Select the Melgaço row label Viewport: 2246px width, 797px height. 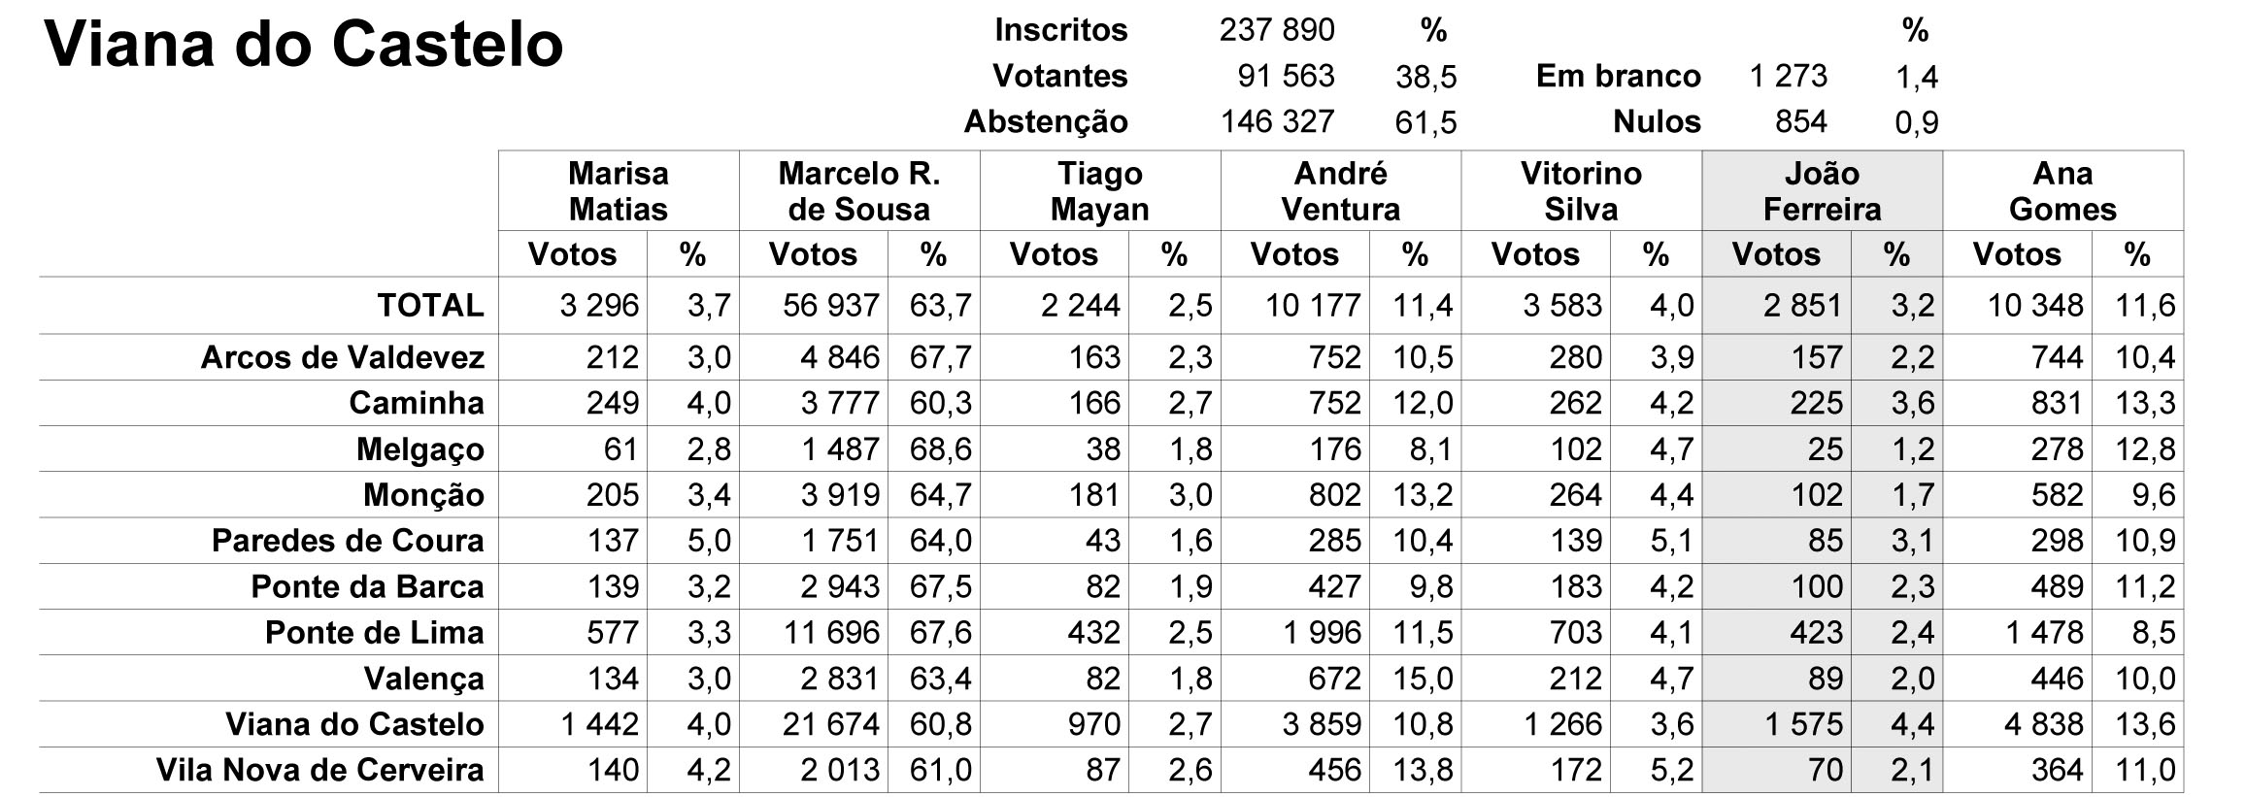coord(420,449)
